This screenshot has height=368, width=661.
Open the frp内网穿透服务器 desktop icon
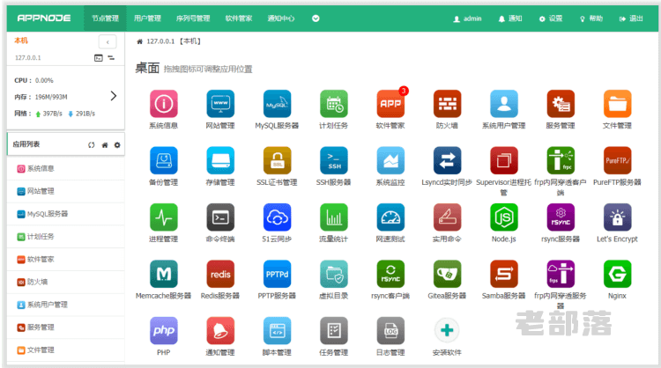(x=561, y=274)
